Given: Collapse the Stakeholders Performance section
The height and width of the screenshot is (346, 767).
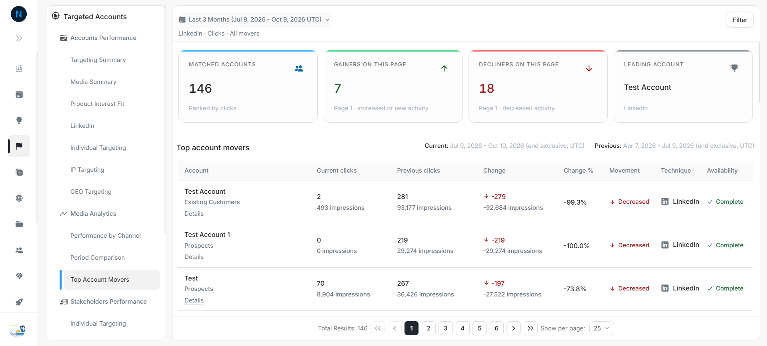Looking at the screenshot, I should (108, 302).
